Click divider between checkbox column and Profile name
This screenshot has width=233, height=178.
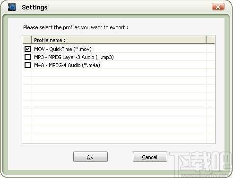[32, 40]
